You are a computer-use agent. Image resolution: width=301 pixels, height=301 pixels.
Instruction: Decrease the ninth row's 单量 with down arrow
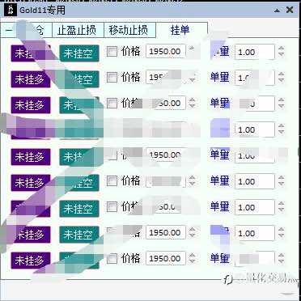(x=282, y=261)
